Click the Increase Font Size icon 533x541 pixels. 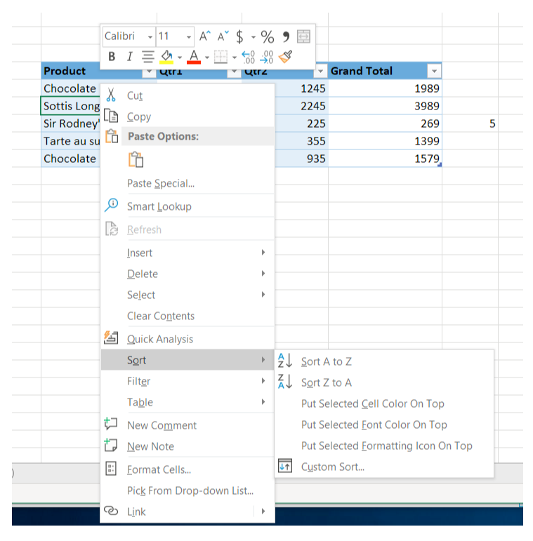[x=204, y=36]
